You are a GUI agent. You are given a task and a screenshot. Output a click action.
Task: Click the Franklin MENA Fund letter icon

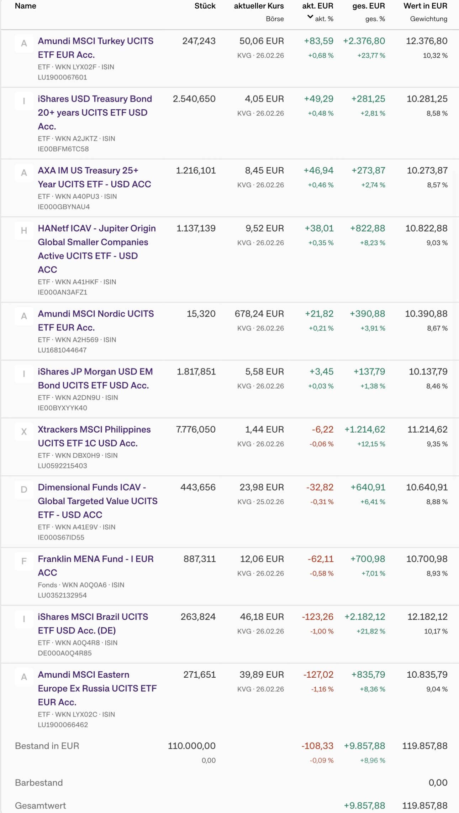pyautogui.click(x=24, y=562)
